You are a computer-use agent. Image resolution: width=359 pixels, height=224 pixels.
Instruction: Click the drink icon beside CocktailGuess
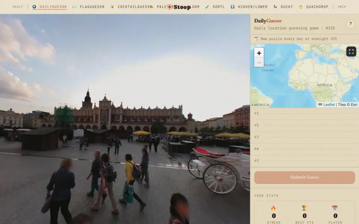pos(112,7)
